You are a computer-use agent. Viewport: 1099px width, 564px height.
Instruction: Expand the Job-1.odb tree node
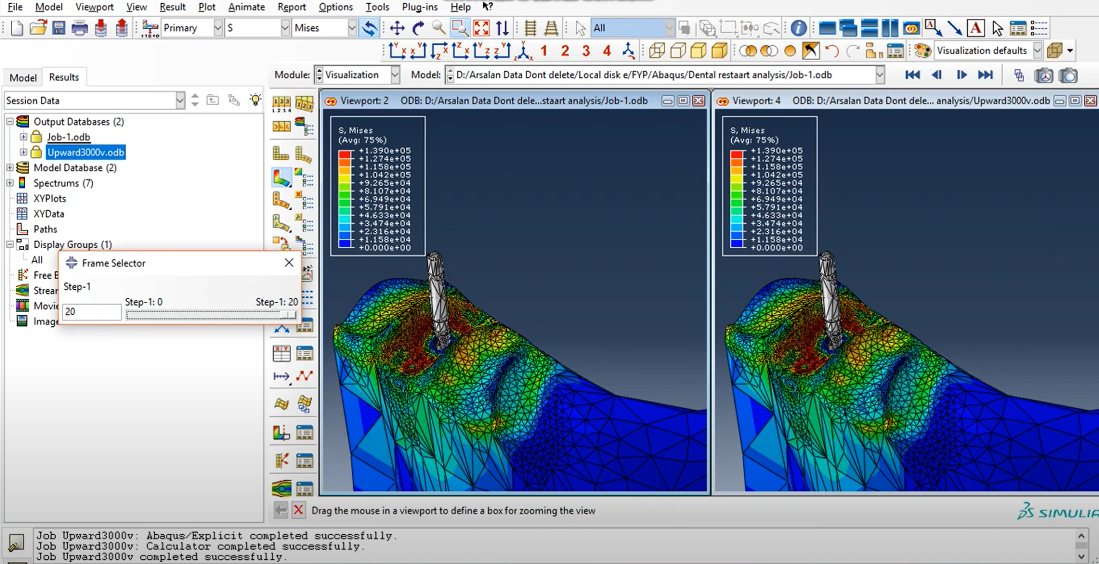coord(23,137)
